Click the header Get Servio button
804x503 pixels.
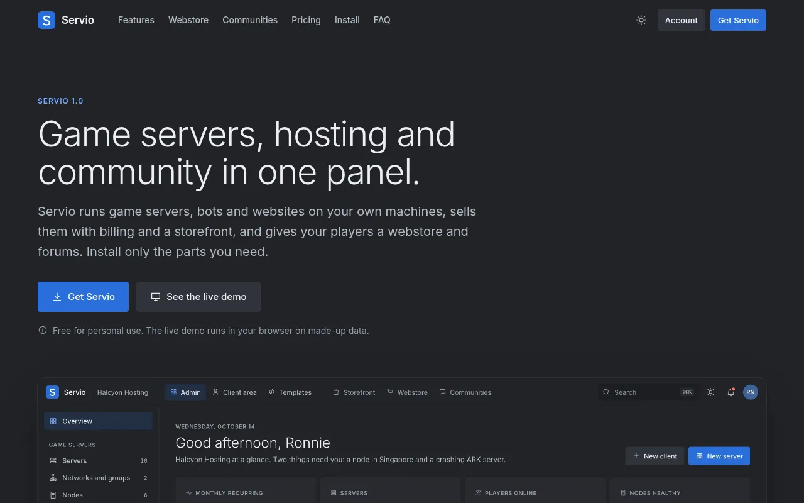tap(738, 20)
